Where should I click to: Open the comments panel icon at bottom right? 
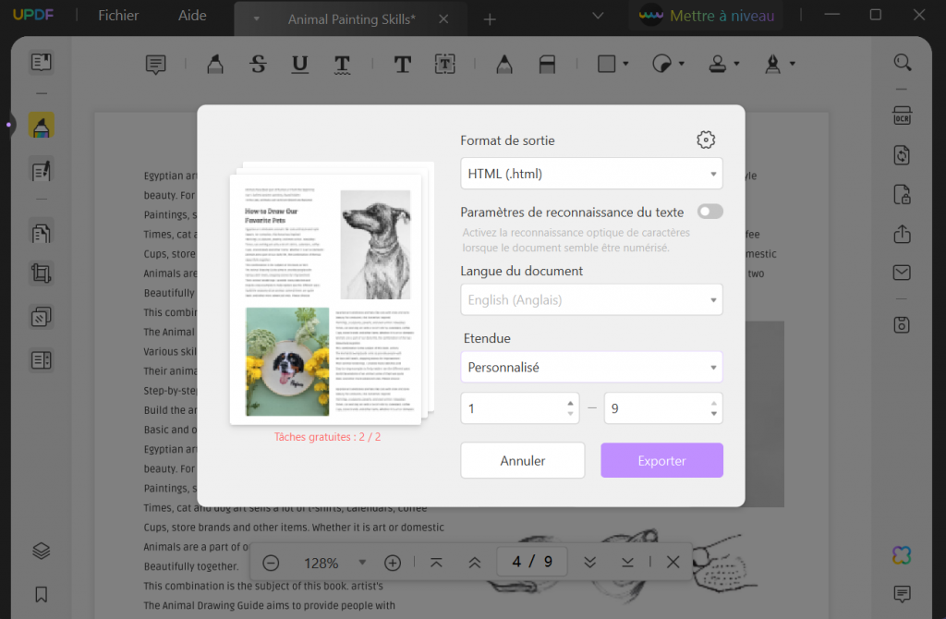[902, 594]
